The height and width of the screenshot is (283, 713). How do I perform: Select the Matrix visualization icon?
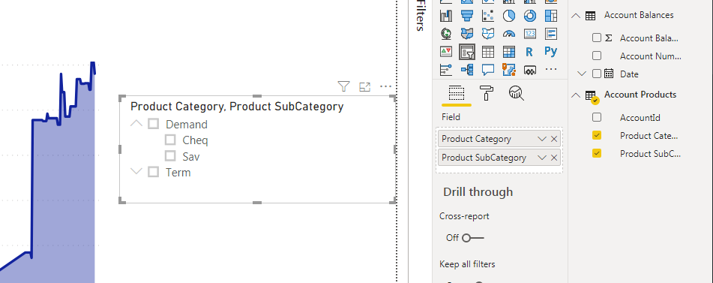(x=509, y=52)
